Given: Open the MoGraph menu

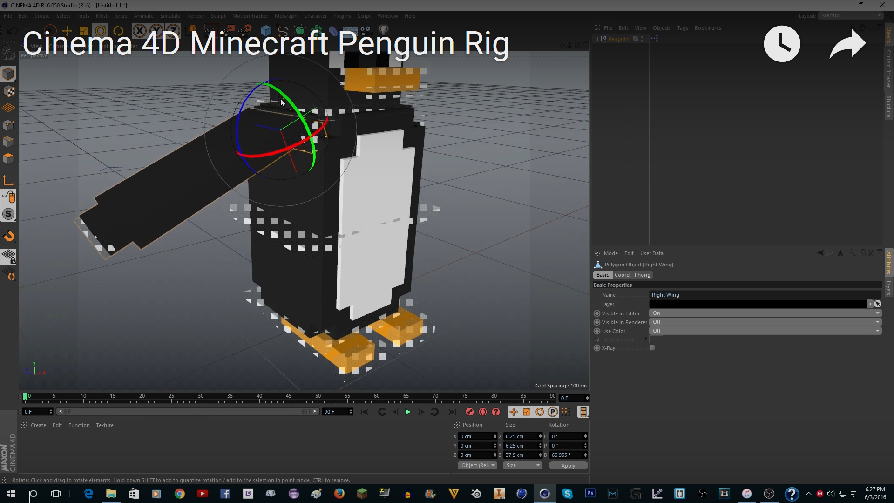Looking at the screenshot, I should 285,16.
